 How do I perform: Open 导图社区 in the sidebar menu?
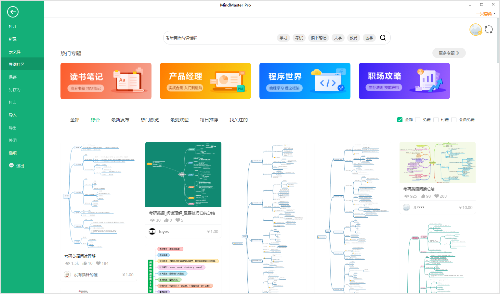[17, 64]
